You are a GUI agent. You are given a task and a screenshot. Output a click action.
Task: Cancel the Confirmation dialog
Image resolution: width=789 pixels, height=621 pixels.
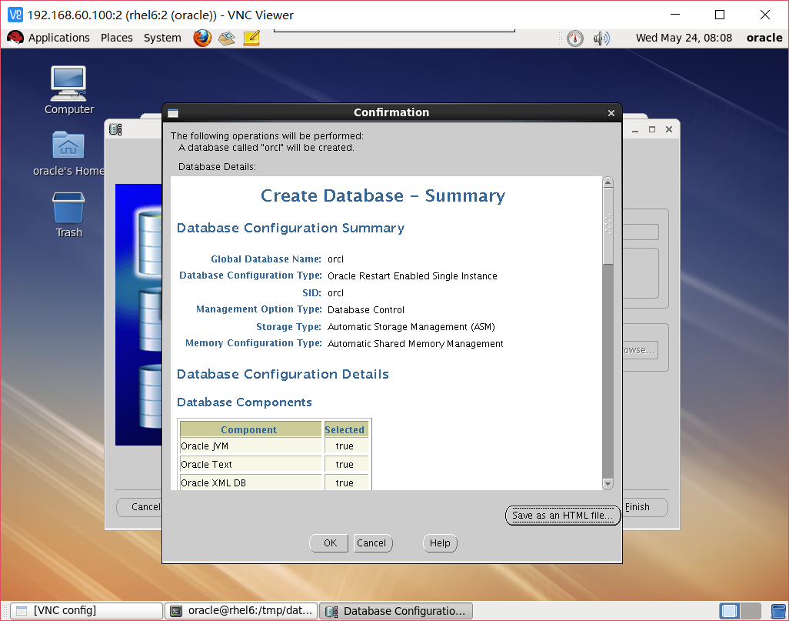pyautogui.click(x=372, y=543)
